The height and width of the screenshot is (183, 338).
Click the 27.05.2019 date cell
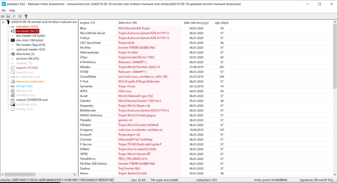point(196,67)
